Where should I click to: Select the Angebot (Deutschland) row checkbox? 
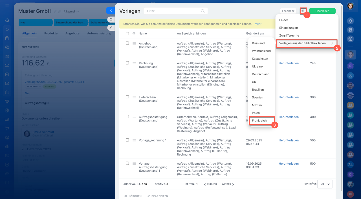(127, 43)
